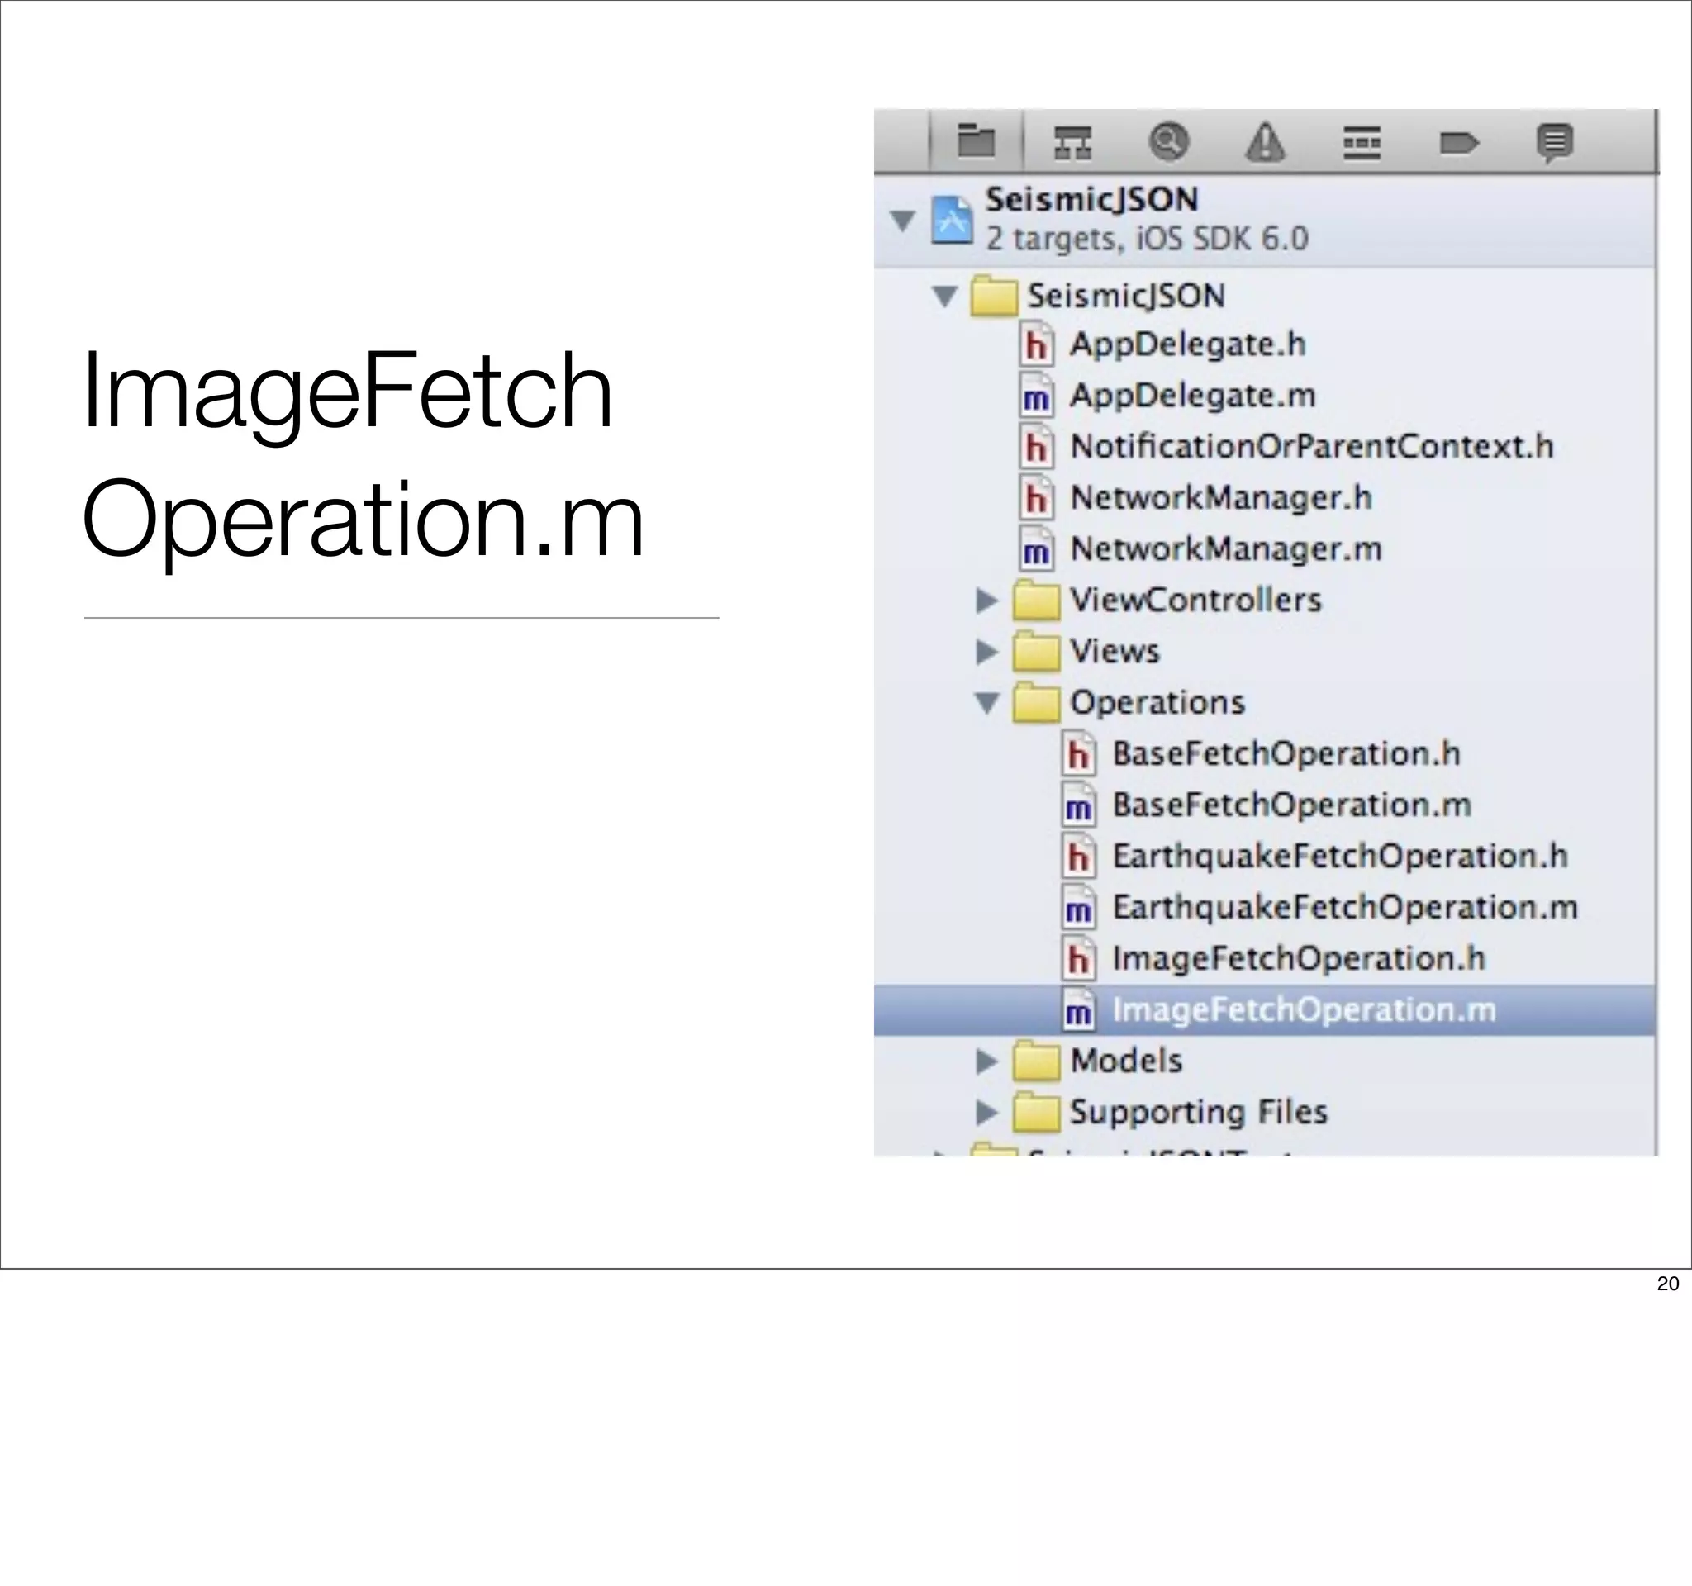Open NetworkManager.m file
Screen dimensions: 1692x1586
click(1225, 549)
